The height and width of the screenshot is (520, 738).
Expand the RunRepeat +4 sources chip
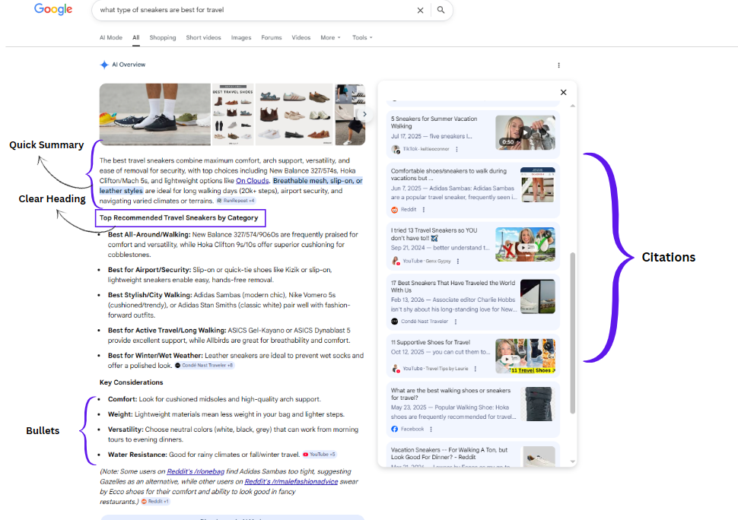point(236,201)
